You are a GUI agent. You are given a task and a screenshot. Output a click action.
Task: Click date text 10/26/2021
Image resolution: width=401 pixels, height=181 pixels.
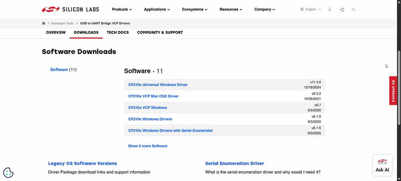313,99
